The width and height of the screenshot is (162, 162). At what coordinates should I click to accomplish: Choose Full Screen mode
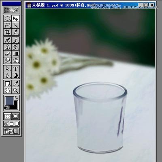click(x=17, y=124)
